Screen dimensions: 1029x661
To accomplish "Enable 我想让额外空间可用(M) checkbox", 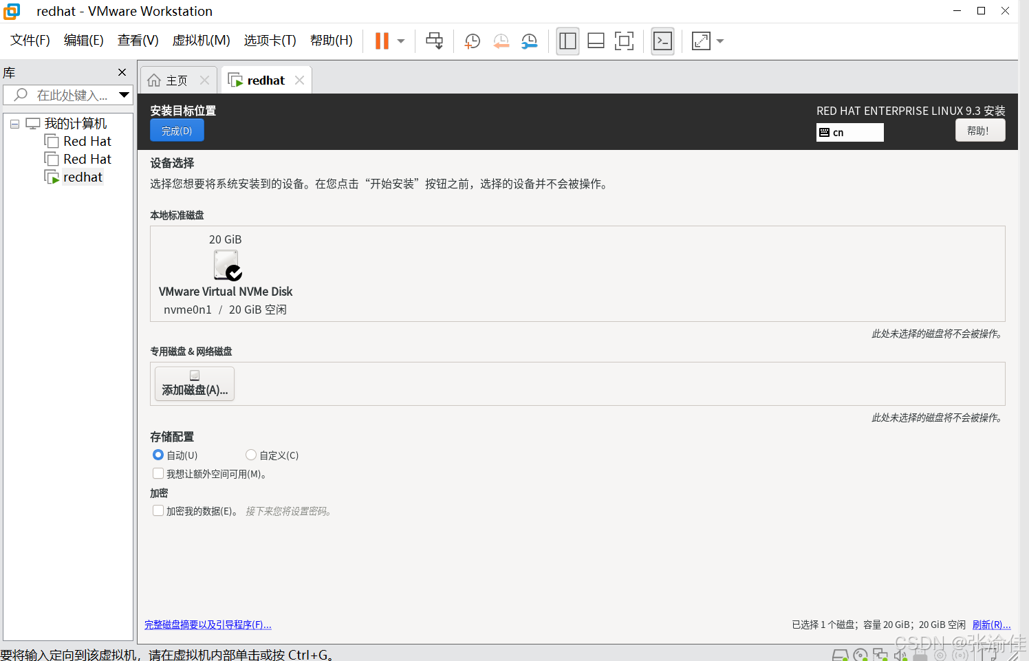I will (x=158, y=473).
